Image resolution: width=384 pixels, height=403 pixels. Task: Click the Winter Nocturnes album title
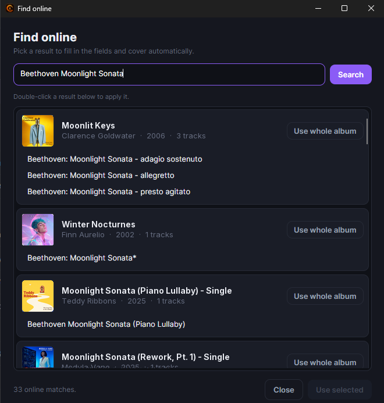98,224
